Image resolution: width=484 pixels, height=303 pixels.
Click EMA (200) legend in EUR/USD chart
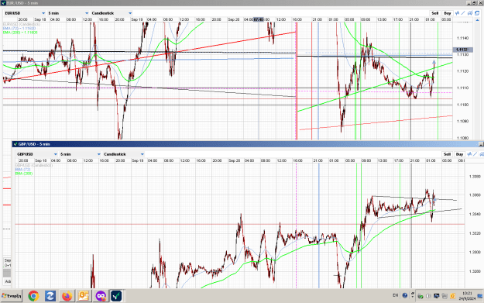20,32
